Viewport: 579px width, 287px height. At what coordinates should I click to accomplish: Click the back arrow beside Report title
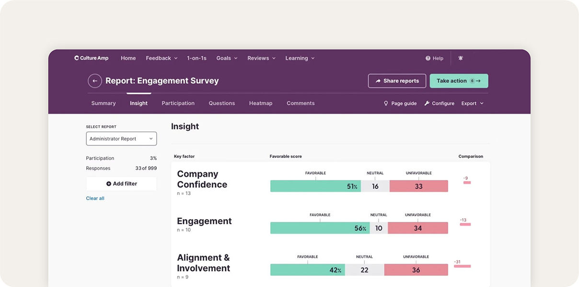point(95,81)
